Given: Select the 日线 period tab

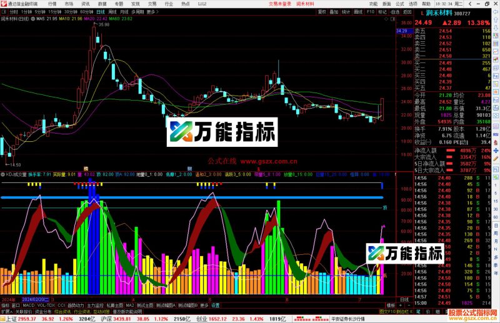Looking at the screenshot, I should [x=101, y=12].
